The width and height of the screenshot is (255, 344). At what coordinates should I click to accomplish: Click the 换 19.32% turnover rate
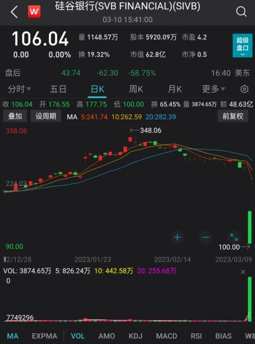(94, 54)
